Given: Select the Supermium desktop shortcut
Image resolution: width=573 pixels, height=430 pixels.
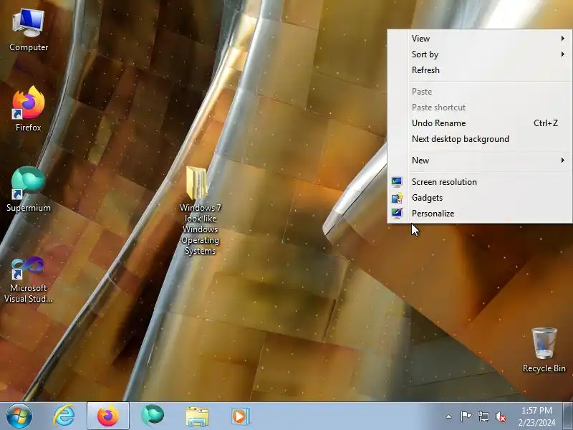Looking at the screenshot, I should [x=29, y=189].
